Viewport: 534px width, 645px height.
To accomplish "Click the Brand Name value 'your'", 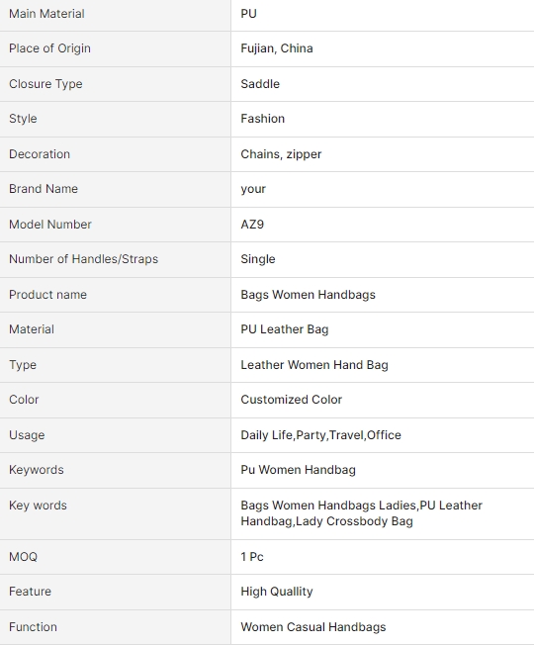I will (x=253, y=189).
